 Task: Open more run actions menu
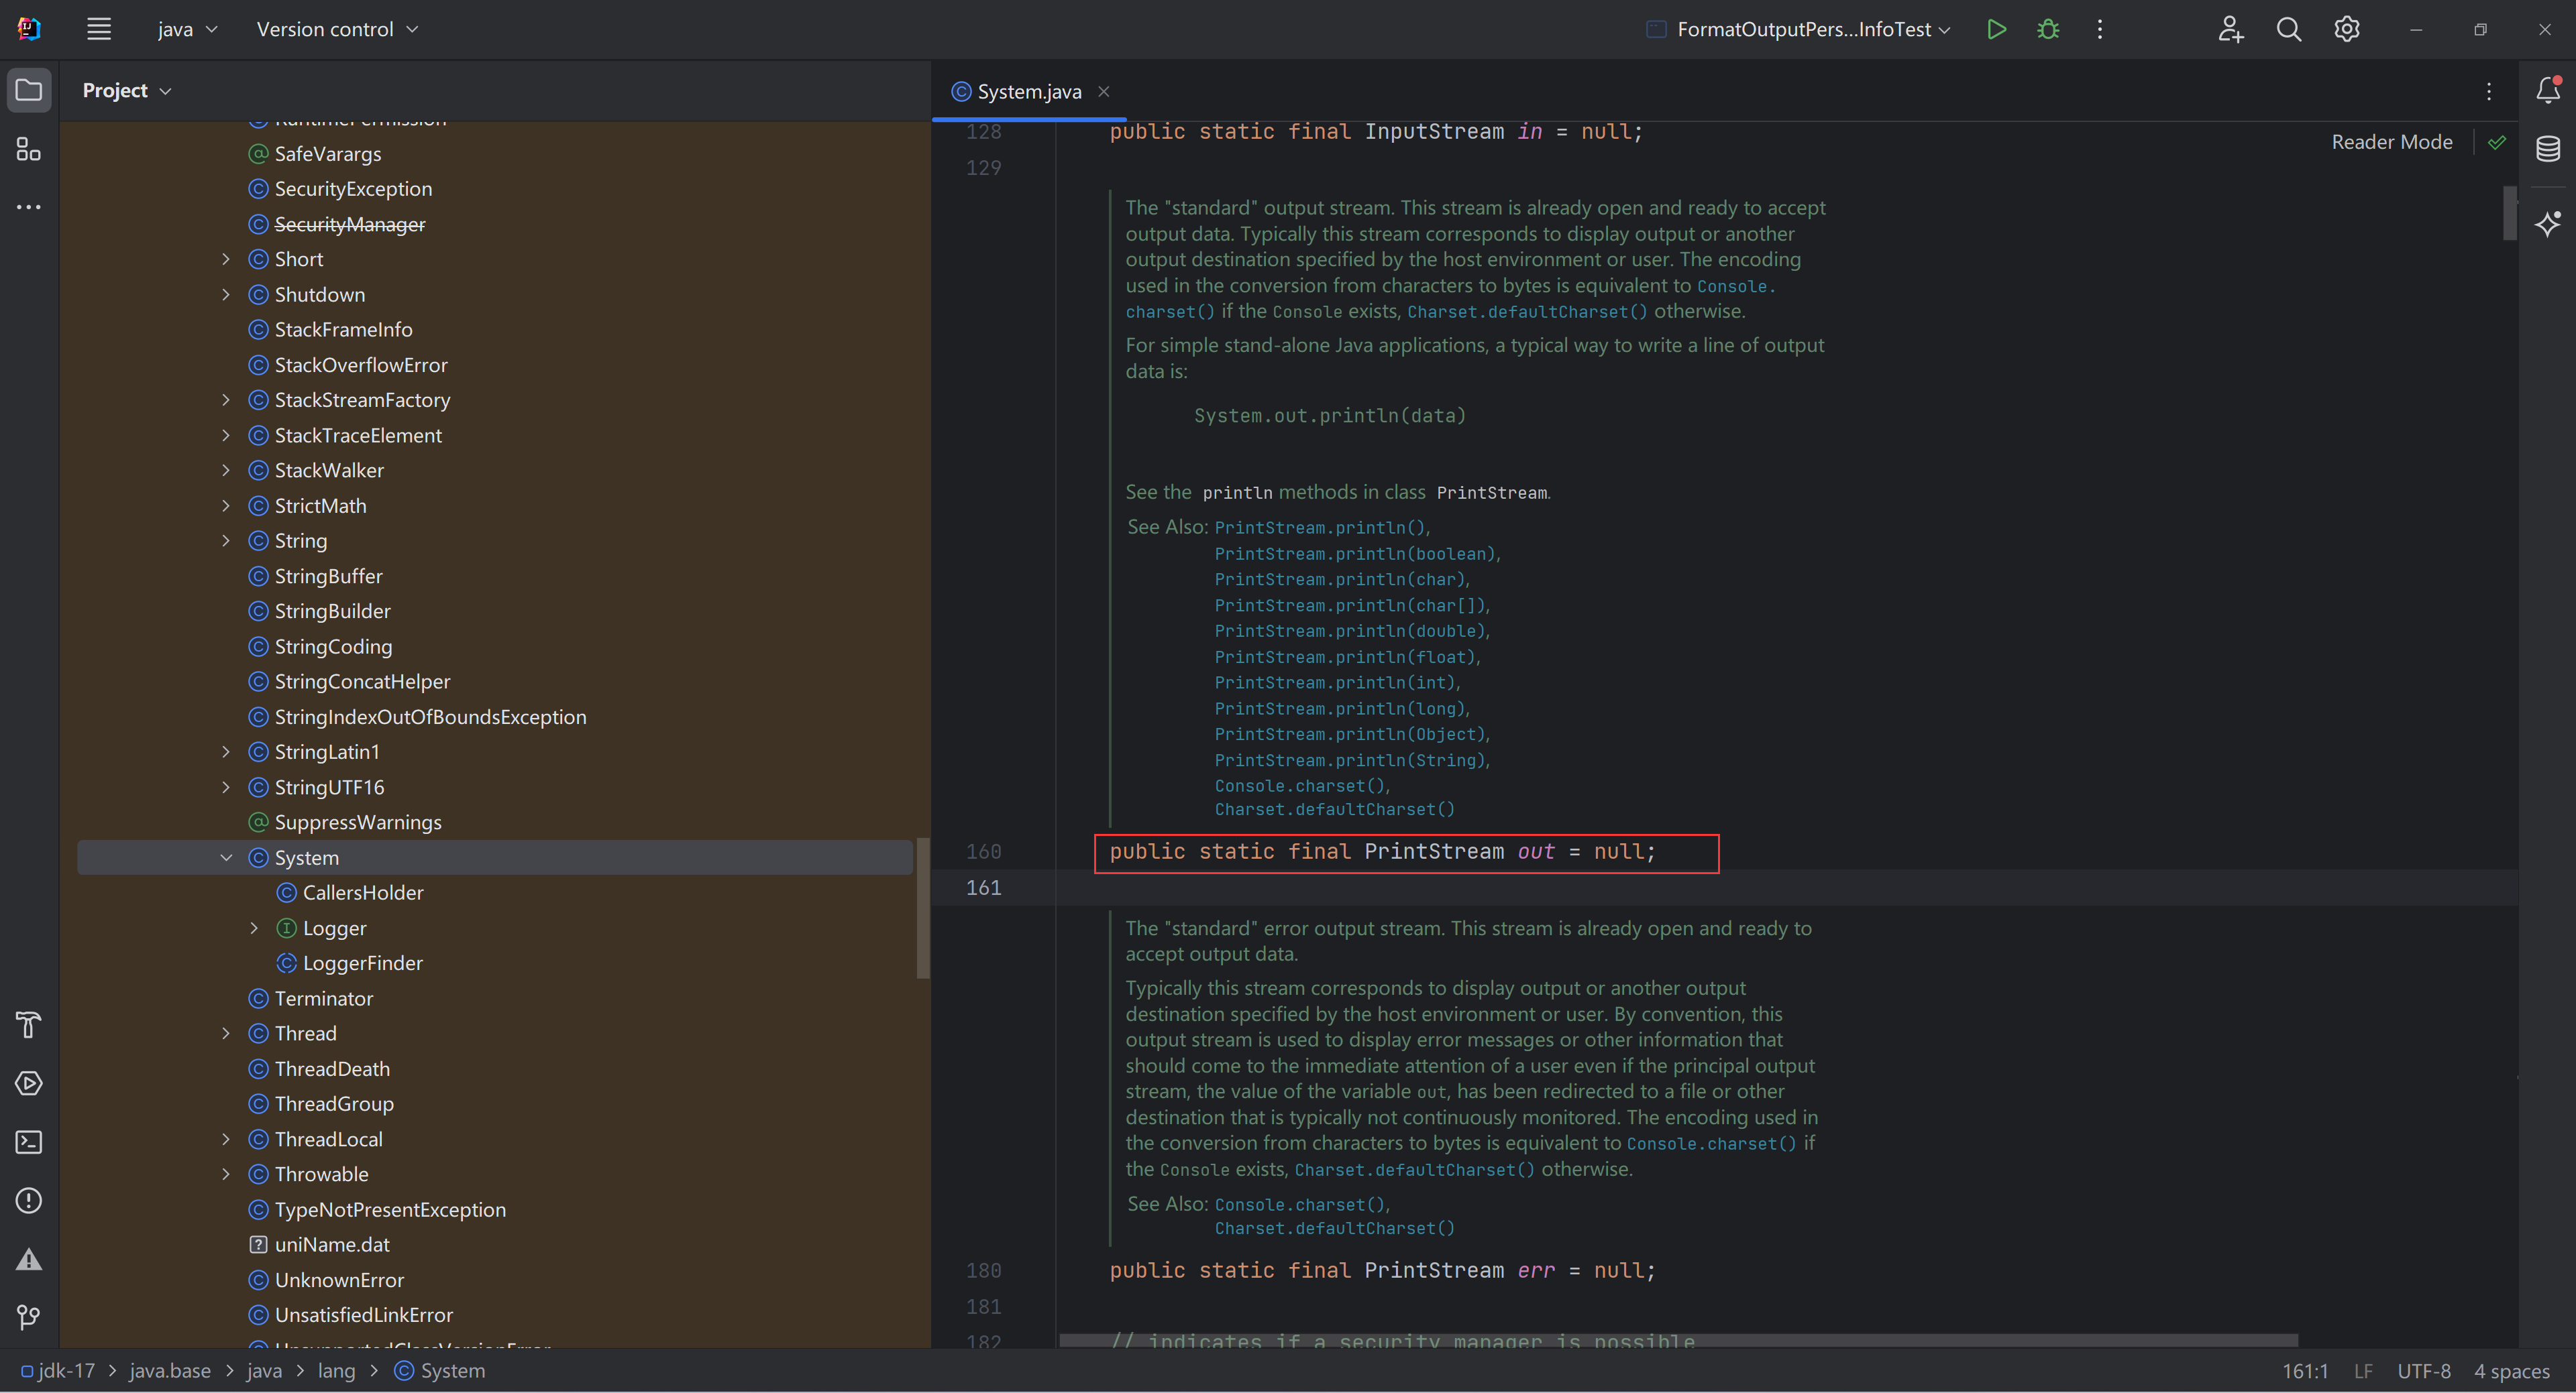point(2100,29)
